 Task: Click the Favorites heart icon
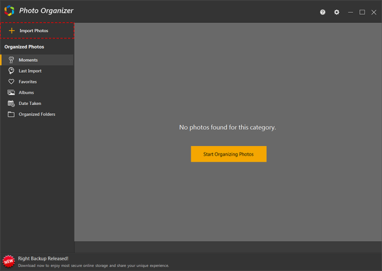[11, 81]
